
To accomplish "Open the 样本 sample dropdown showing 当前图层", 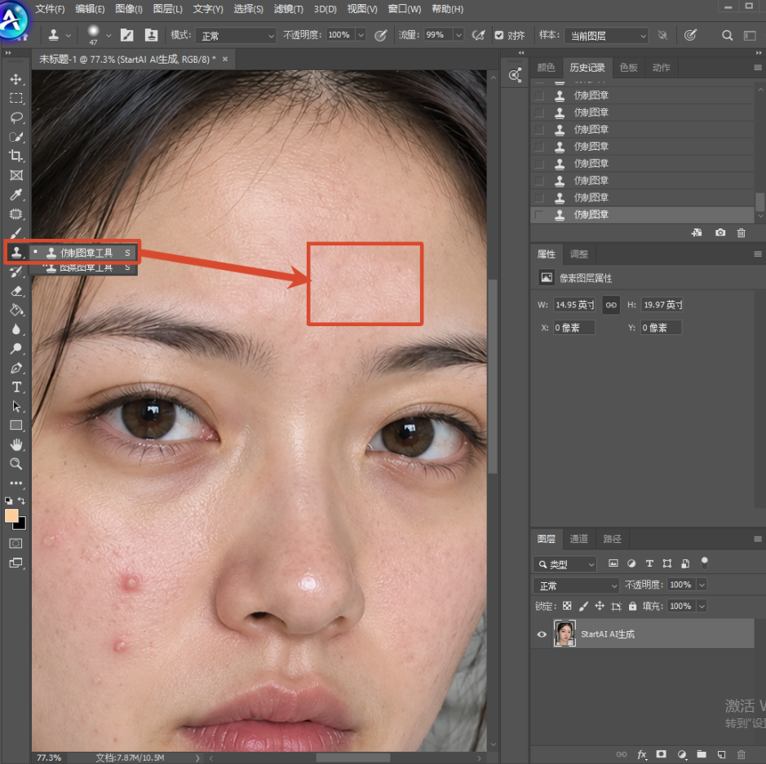I will (x=606, y=36).
